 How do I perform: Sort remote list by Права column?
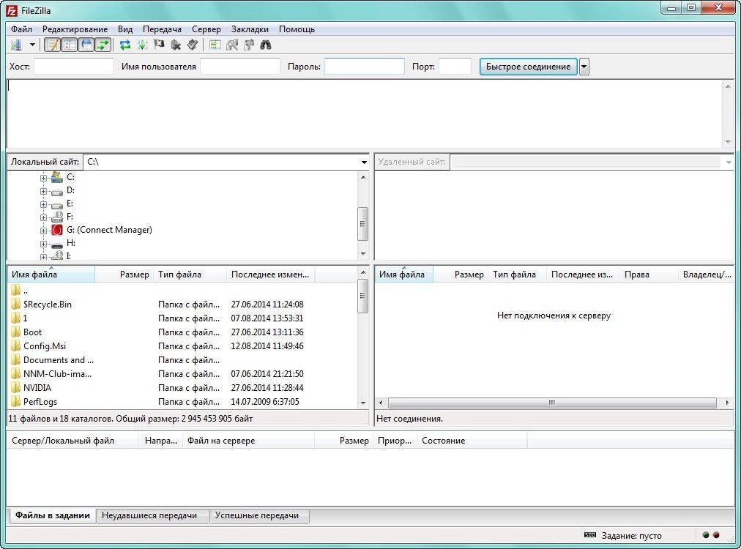649,274
